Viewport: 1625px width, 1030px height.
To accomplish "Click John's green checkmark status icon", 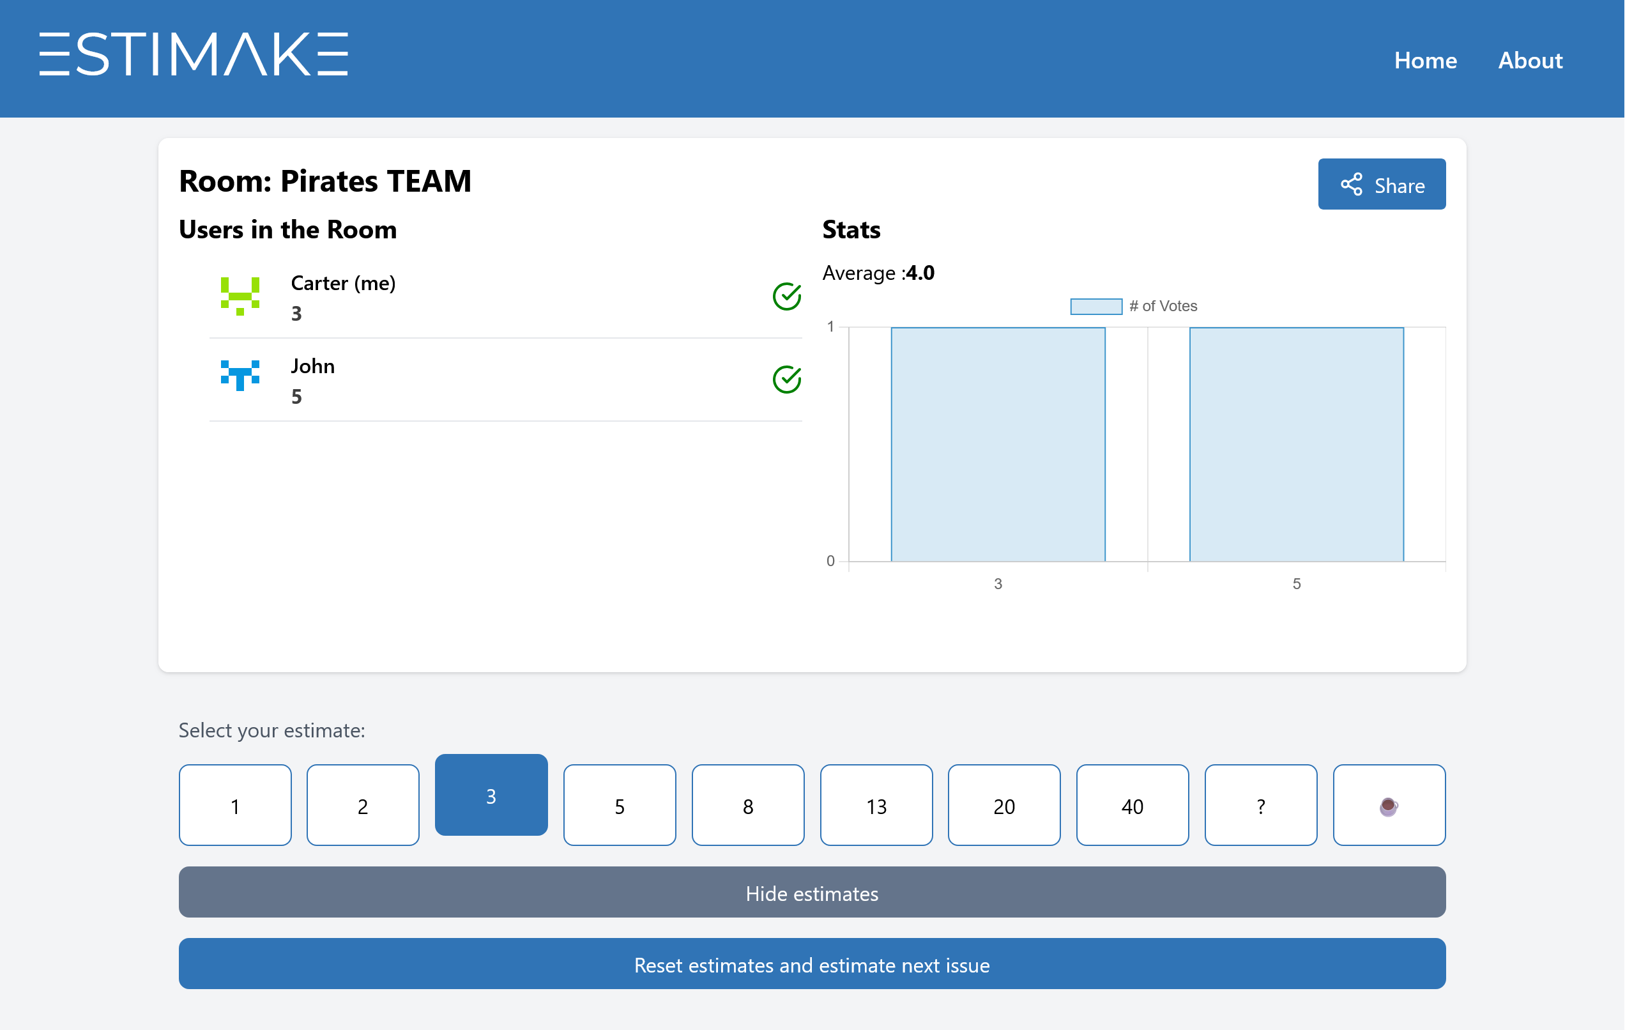I will coord(786,380).
